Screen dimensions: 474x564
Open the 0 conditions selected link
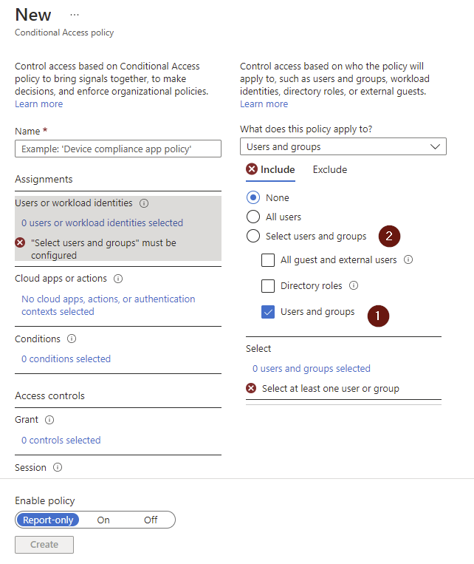(66, 359)
